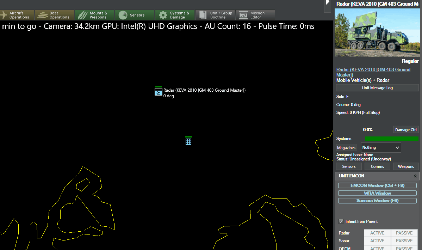This screenshot has width=422, height=250.
Task: Open Unit Message Log
Action: point(377,88)
